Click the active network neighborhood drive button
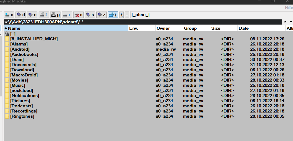This screenshot has height=141, width=293. tap(113, 15)
